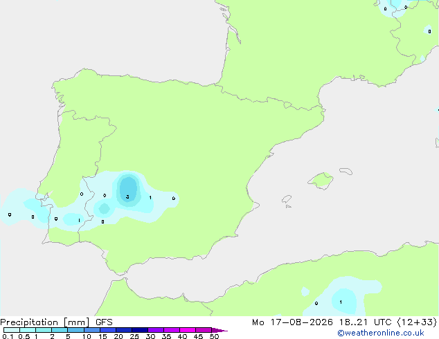Click the above-50 mm legend arrow

pos(219,330)
